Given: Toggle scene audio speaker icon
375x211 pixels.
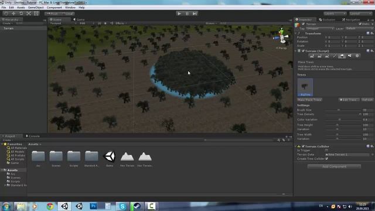Looking at the screenshot, I should 111,23.
